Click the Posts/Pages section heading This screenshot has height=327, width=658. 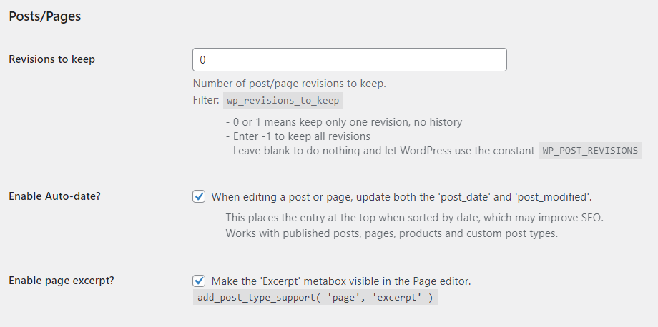(44, 16)
